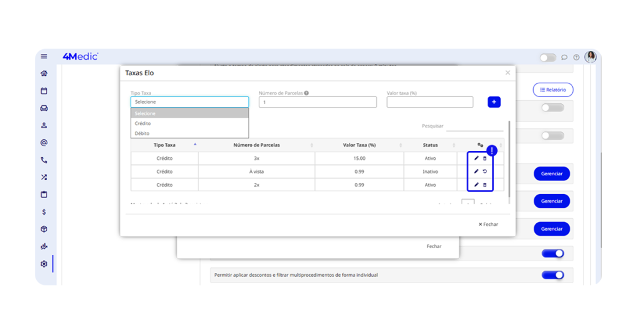Choose Crédito from the Tipo Taxa list

click(x=143, y=123)
